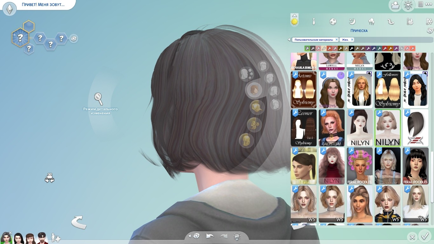Select the Everyday outfit sun icon
The image size is (434, 244).
[295, 22]
